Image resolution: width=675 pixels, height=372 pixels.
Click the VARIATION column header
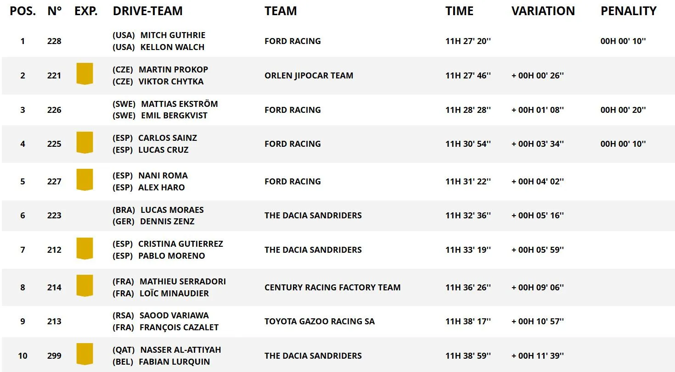543,11
